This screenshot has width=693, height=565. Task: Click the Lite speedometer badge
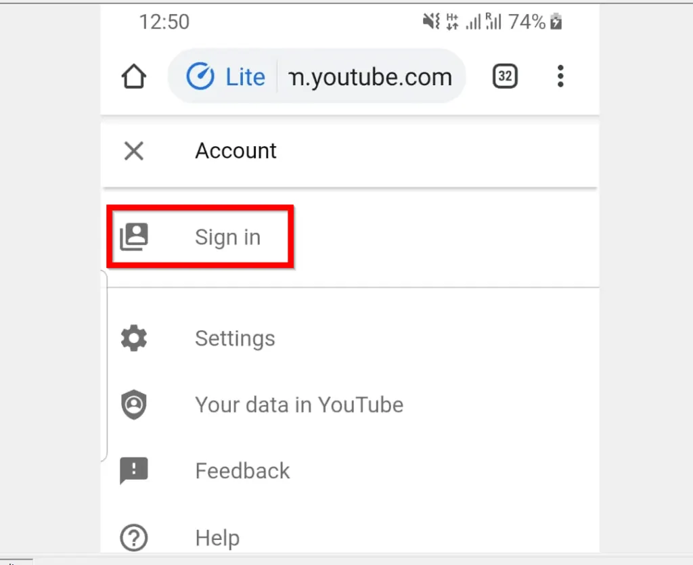[x=227, y=76]
